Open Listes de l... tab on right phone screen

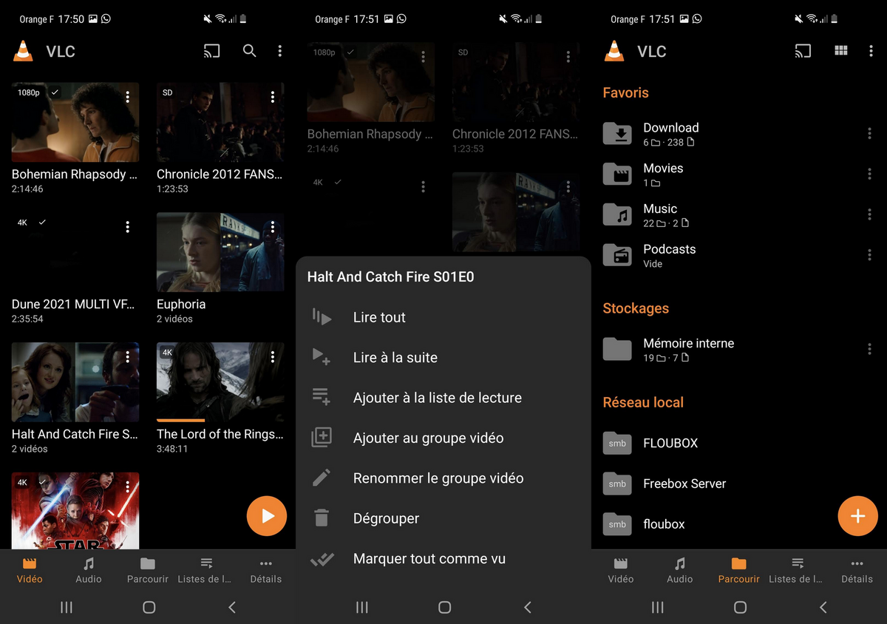coord(796,570)
